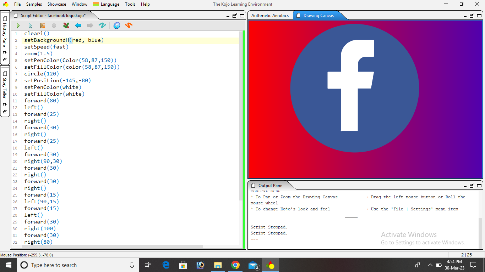Viewport: 485px width, 272px height.
Task: Float the Output Pane panel
Action: click(472, 186)
